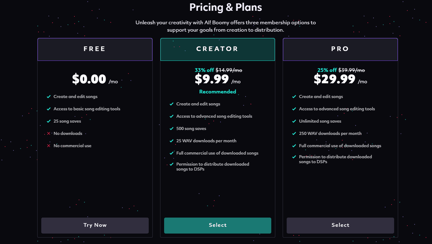
Task: Click checkmark beside Access to basic song editing tools
Action: (x=49, y=109)
